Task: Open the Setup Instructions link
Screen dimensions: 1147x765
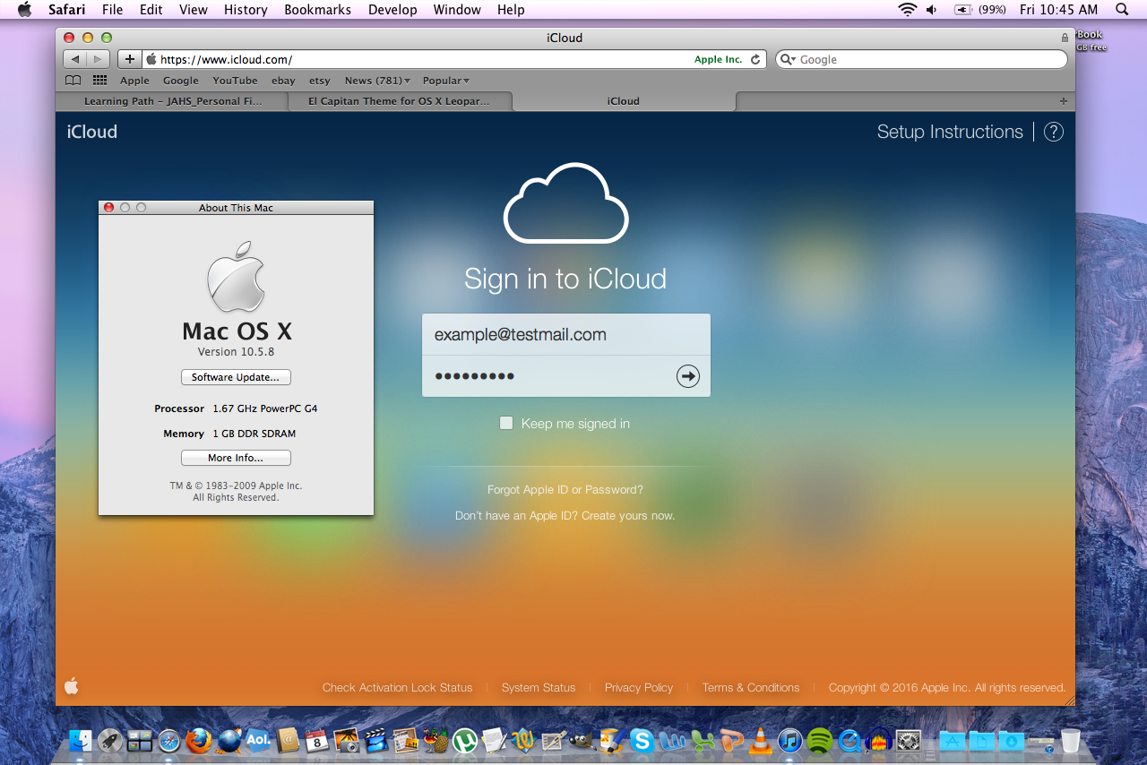Action: click(950, 132)
